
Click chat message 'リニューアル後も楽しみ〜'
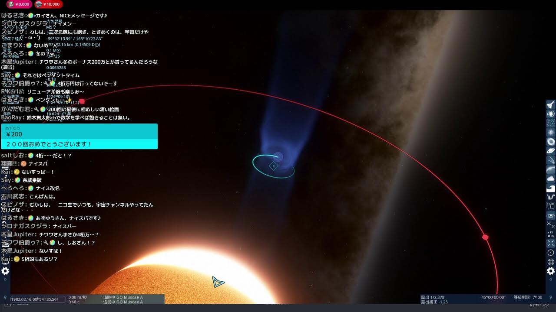tap(56, 92)
